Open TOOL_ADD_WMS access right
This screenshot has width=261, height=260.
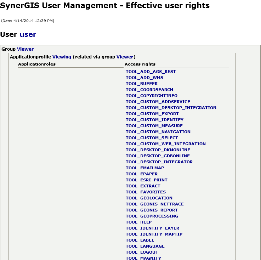pyautogui.click(x=144, y=78)
